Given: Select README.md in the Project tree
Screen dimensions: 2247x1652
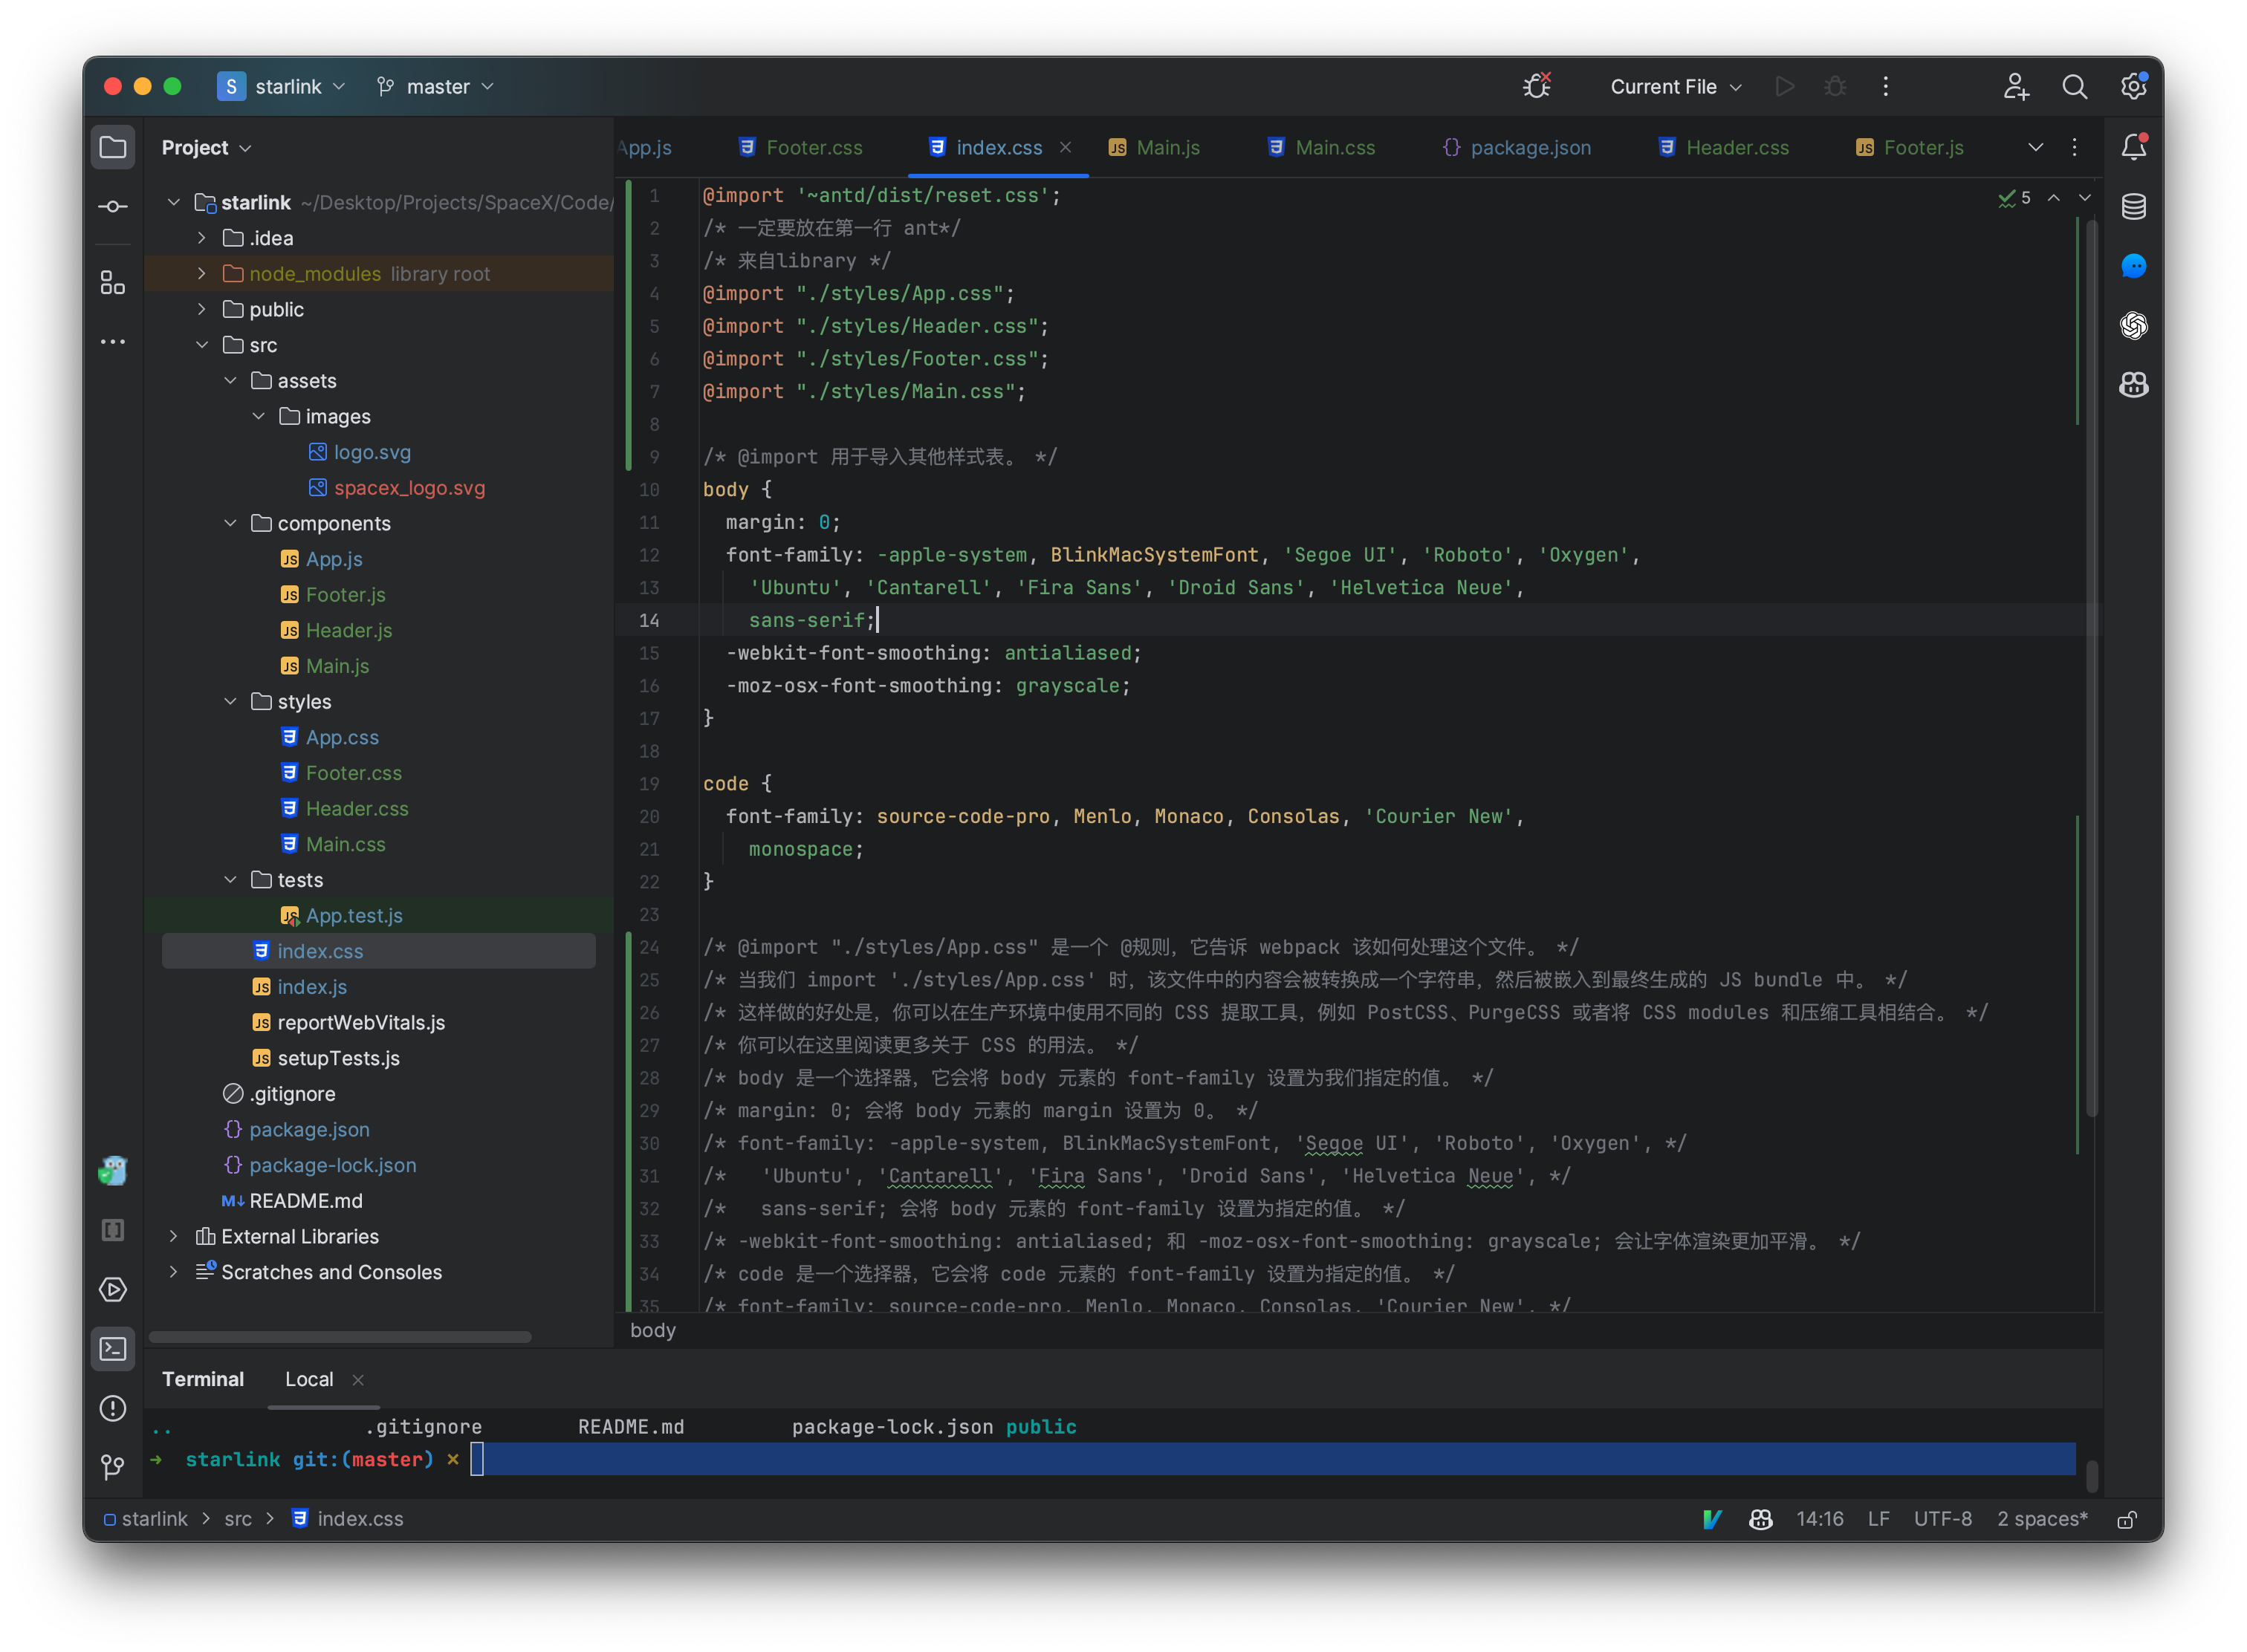Looking at the screenshot, I should pyautogui.click(x=305, y=1201).
